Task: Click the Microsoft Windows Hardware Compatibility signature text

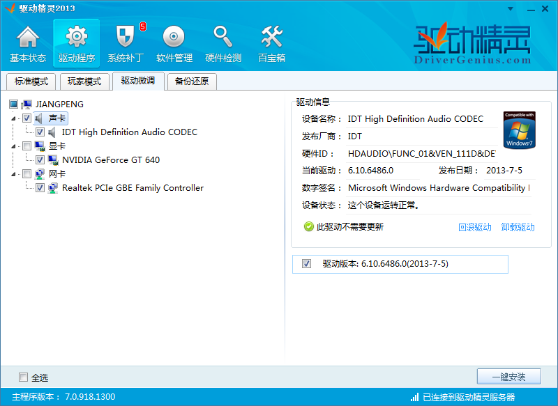Action: click(439, 187)
